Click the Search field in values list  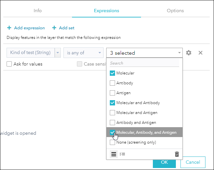pos(144,63)
